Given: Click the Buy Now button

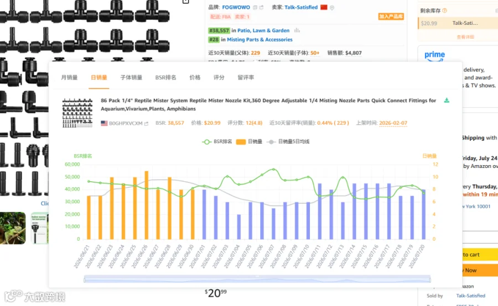Looking at the screenshot, I should (x=480, y=271).
